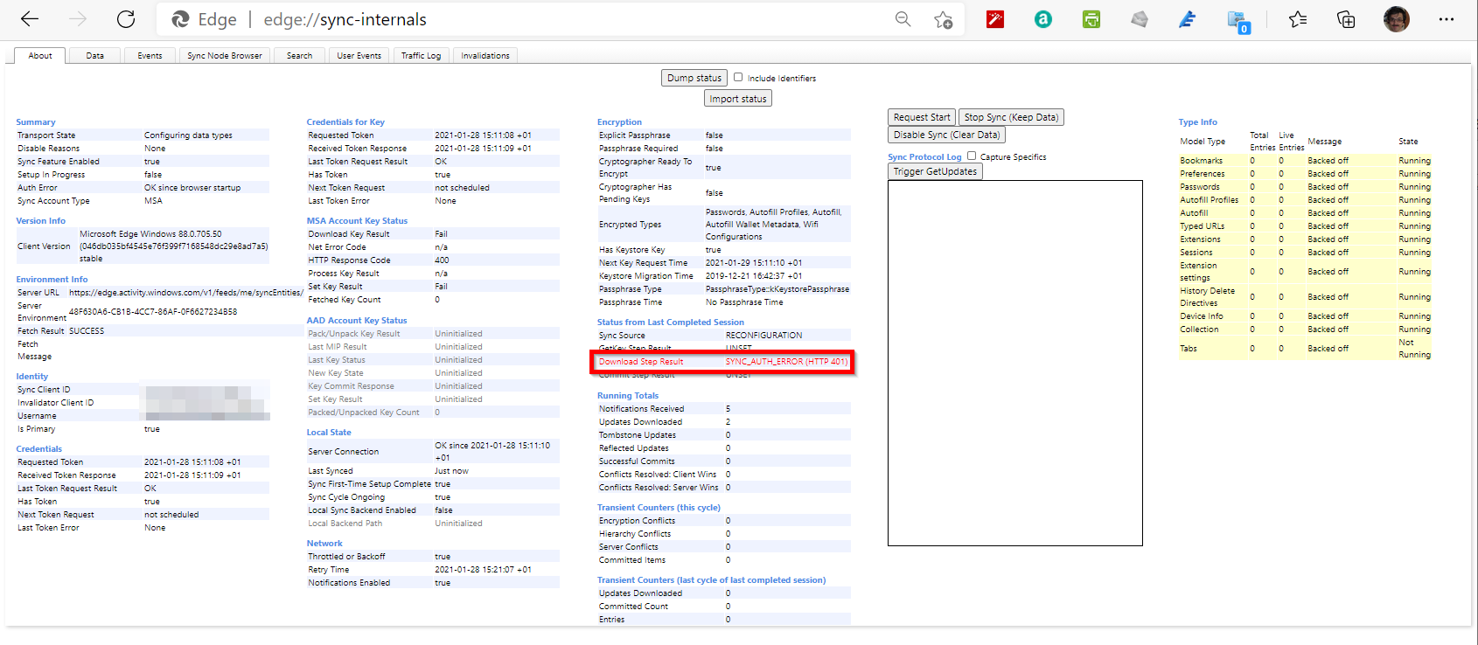Open the Search tab

click(x=299, y=56)
